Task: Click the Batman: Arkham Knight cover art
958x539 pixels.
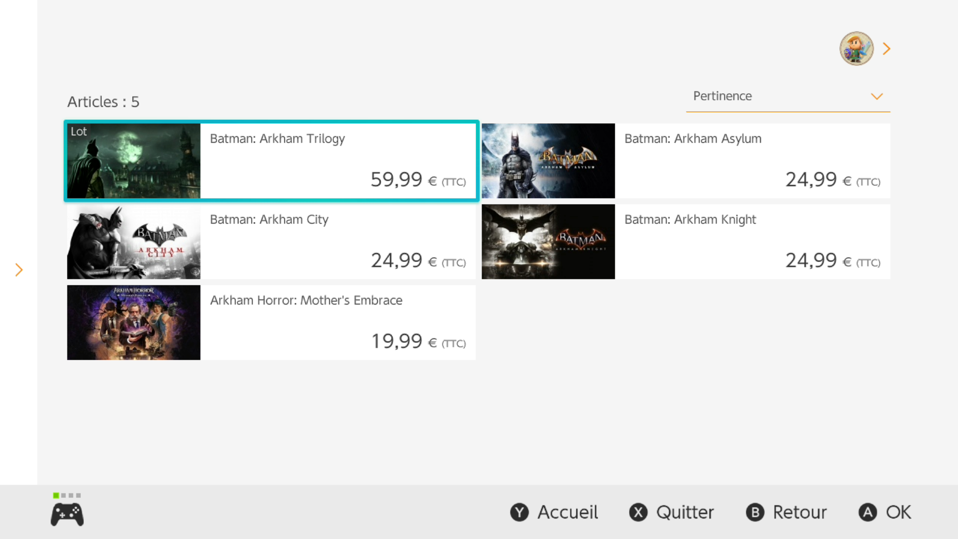Action: pyautogui.click(x=548, y=242)
